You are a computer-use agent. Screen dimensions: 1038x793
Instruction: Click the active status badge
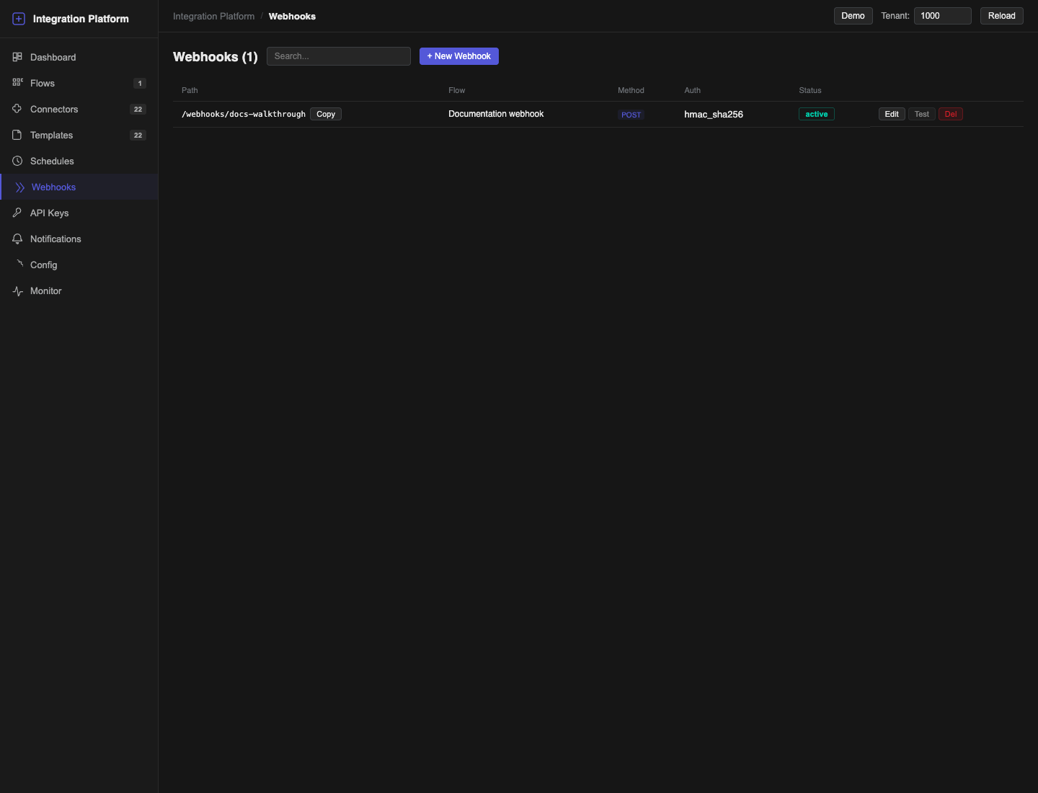click(x=817, y=114)
